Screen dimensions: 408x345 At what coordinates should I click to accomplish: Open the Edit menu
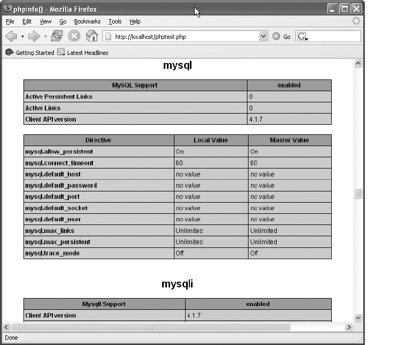coord(27,21)
